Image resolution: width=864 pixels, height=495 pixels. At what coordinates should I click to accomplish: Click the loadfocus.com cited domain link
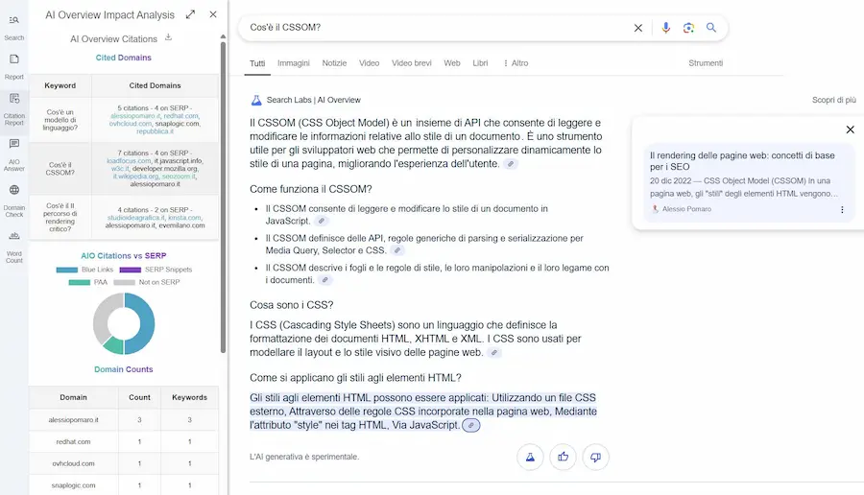129,161
